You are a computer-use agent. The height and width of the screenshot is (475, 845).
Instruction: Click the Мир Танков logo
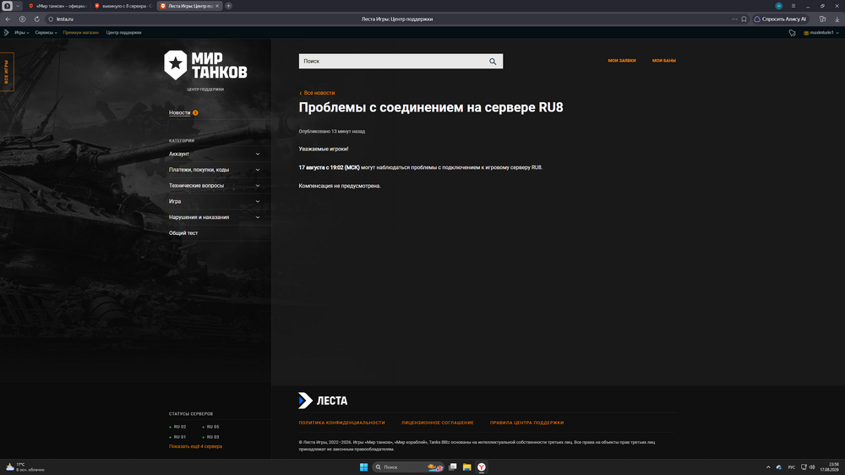pos(205,65)
